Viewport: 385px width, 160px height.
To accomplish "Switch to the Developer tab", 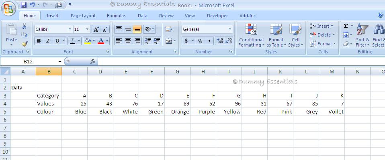I will click(x=217, y=16).
